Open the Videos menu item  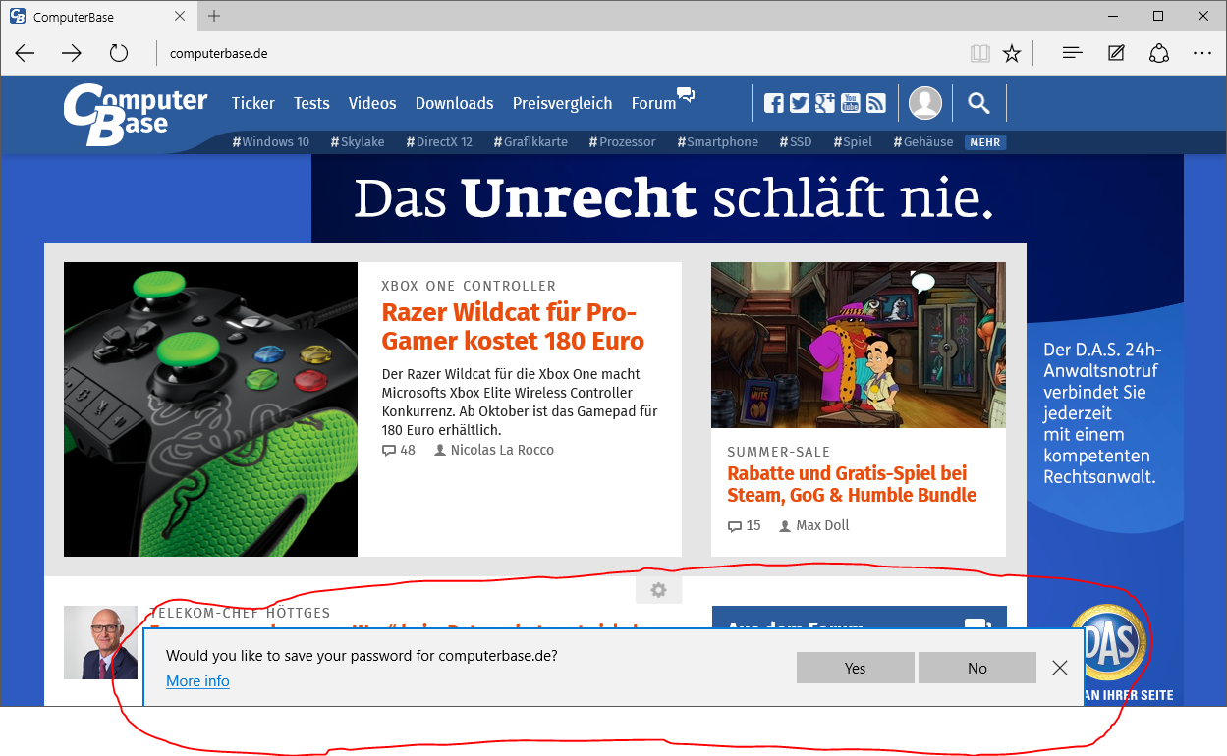(372, 103)
